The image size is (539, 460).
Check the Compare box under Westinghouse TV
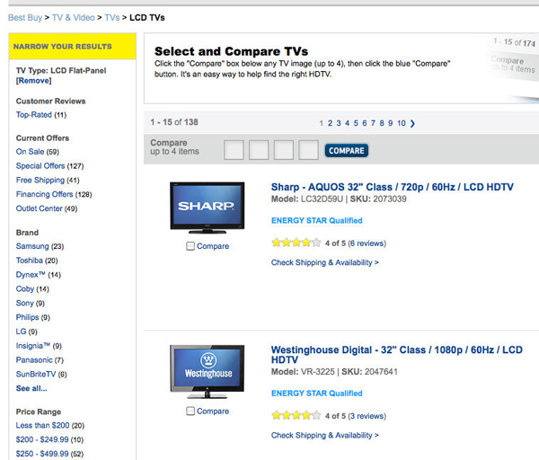pyautogui.click(x=190, y=411)
